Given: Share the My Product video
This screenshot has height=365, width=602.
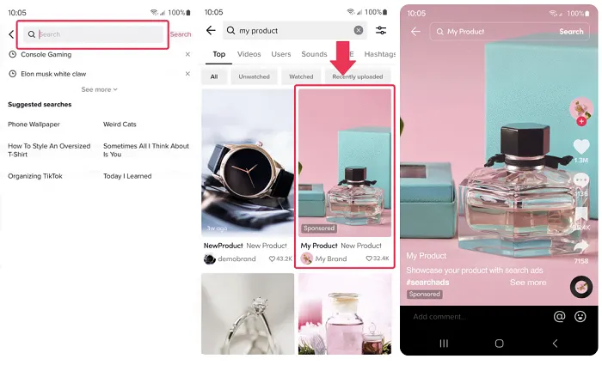Looking at the screenshot, I should coord(581,246).
